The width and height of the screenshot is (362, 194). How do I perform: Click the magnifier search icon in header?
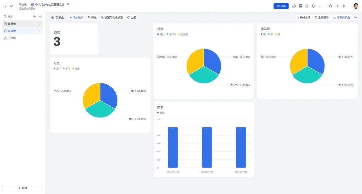coord(331,6)
